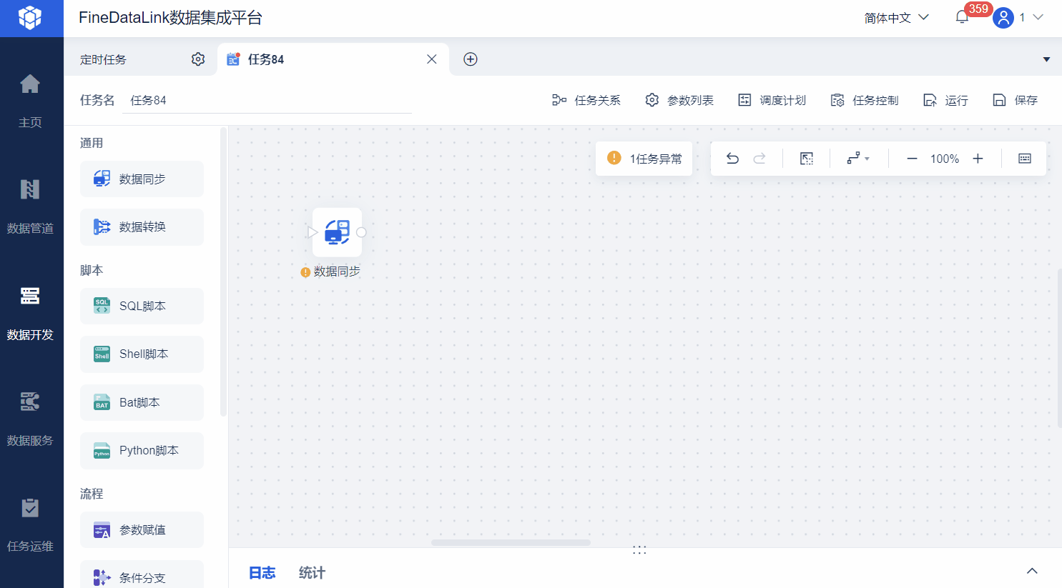
Task: Add a new tab with plus icon
Action: point(471,59)
